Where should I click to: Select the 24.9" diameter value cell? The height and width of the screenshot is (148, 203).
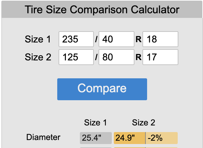(129, 138)
